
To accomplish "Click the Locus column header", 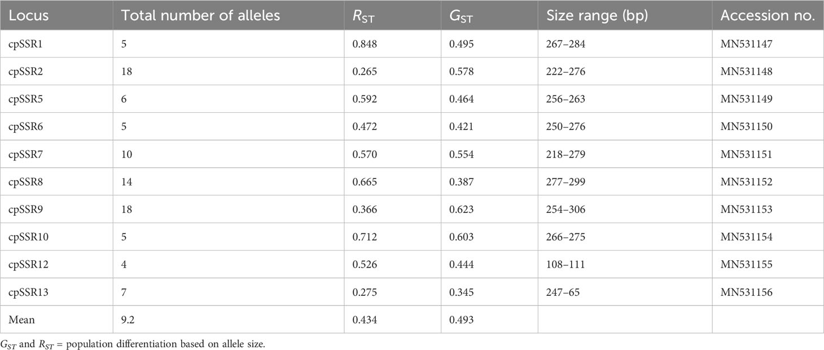I will [x=28, y=16].
